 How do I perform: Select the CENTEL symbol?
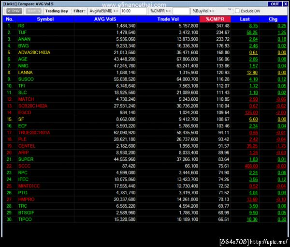point(27,146)
